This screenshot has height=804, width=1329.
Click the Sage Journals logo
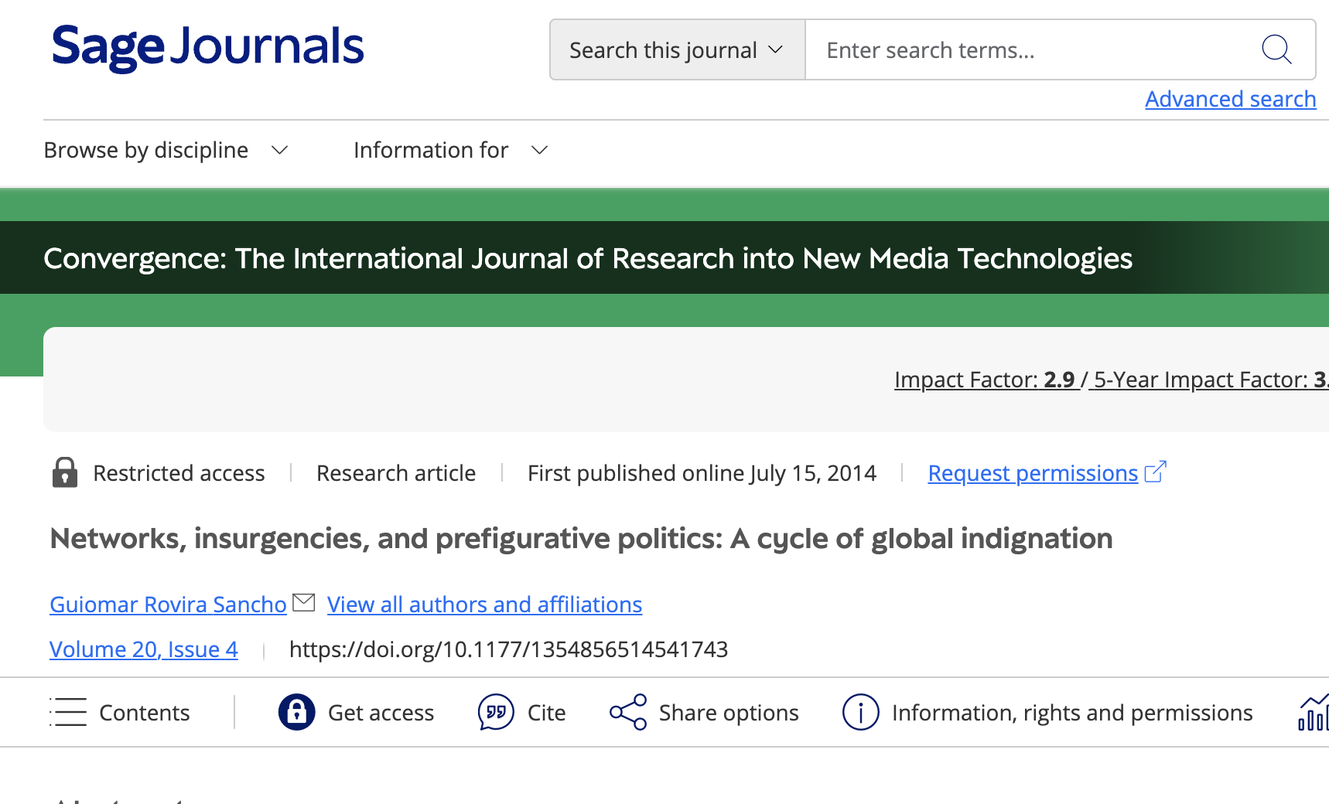pos(207,46)
